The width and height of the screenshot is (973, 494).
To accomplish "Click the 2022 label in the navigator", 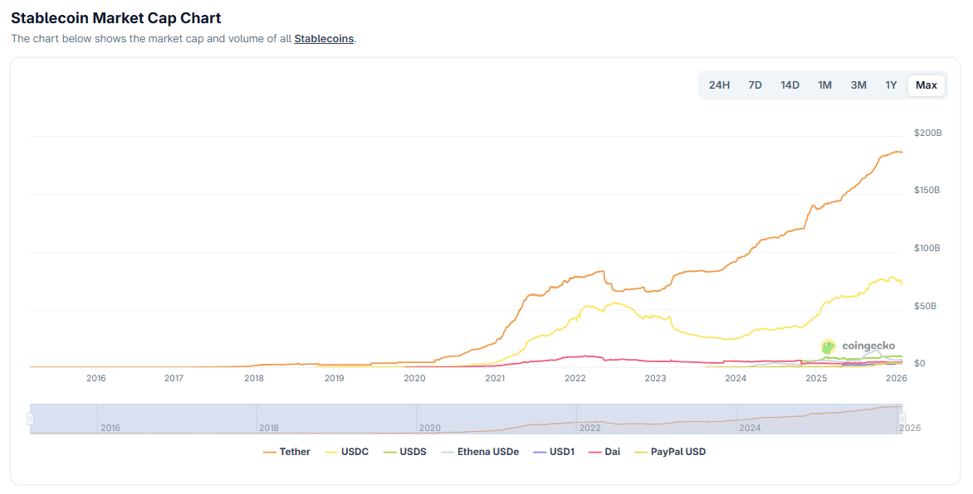I will click(x=589, y=428).
